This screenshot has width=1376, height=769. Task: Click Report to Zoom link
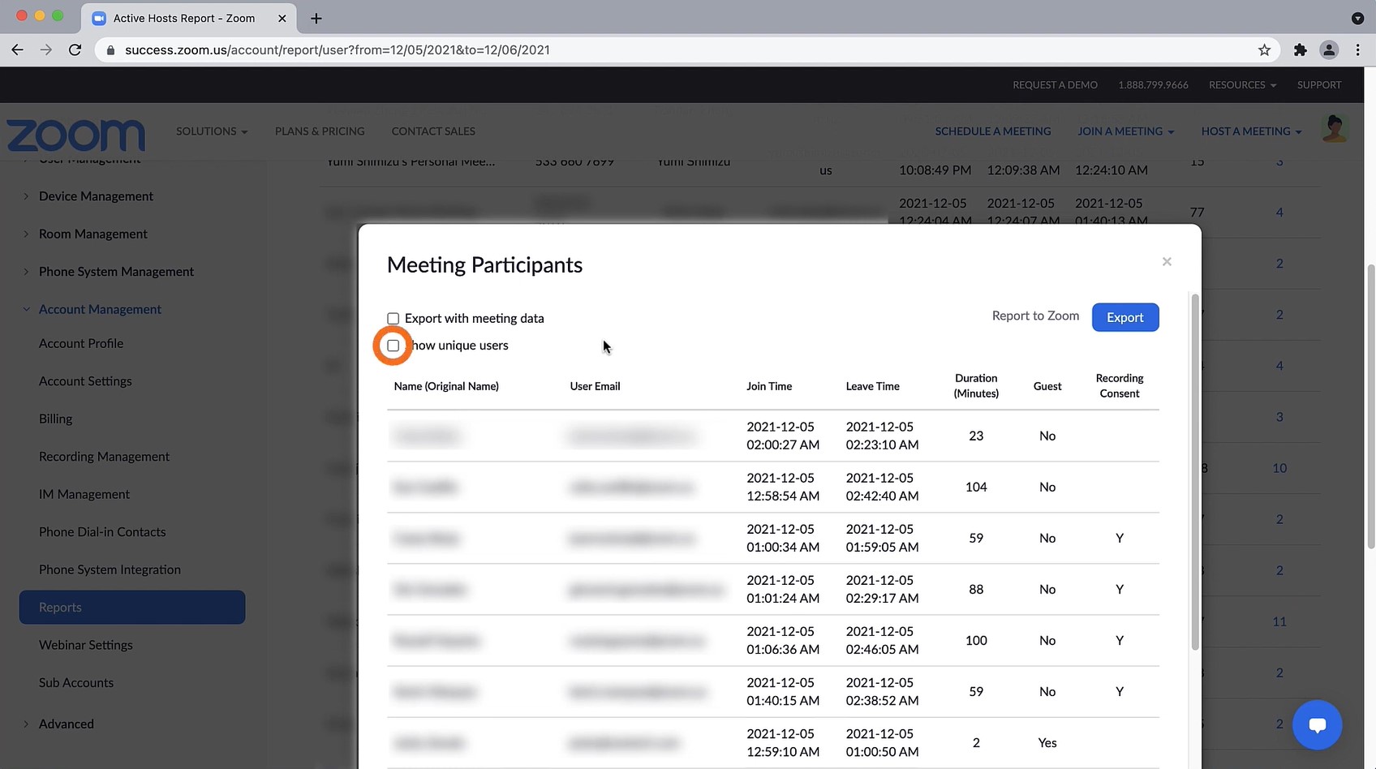1035,316
